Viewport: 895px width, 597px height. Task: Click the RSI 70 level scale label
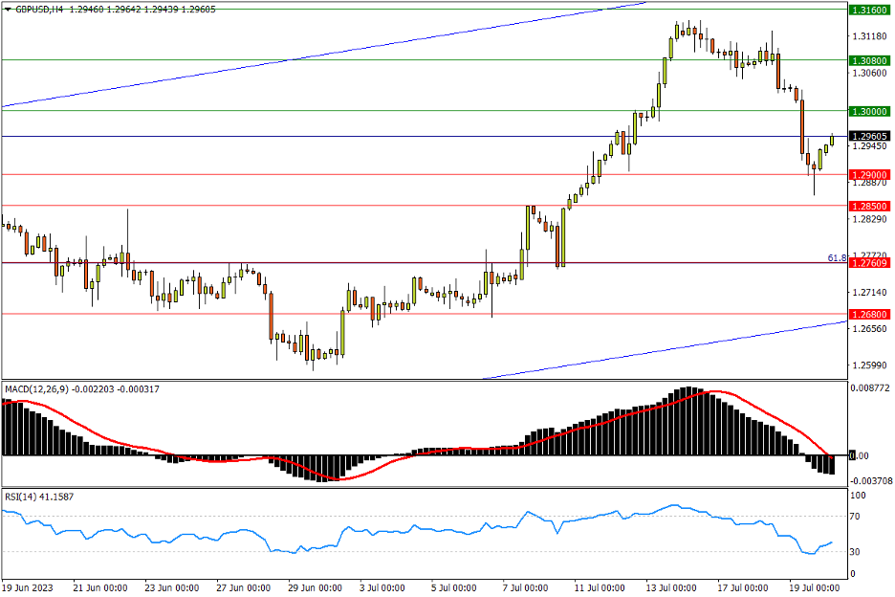pyautogui.click(x=858, y=517)
